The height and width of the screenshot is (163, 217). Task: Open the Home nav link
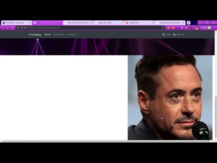point(47,35)
